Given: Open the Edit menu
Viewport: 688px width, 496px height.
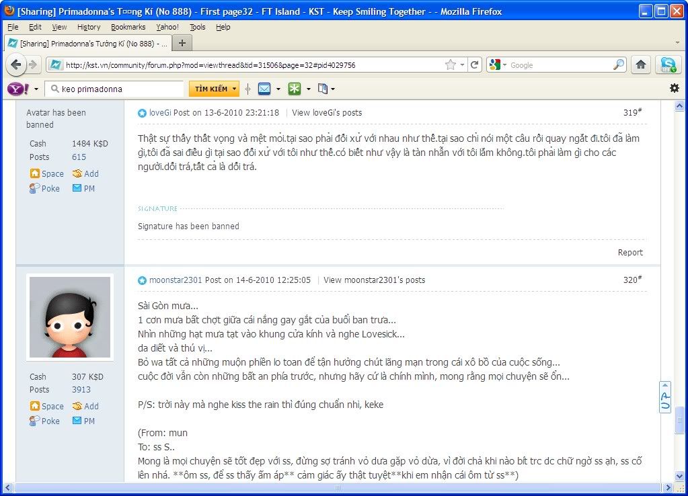Looking at the screenshot, I should [x=35, y=27].
